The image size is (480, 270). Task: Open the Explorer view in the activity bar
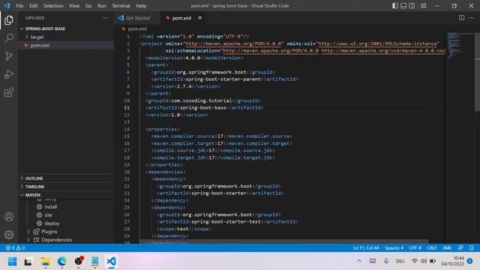coord(9,20)
